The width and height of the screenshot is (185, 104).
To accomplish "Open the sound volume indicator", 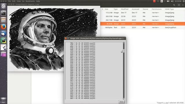I will pos(172,1).
